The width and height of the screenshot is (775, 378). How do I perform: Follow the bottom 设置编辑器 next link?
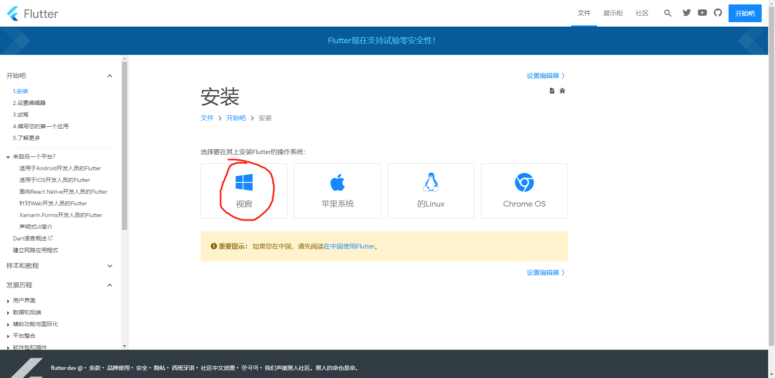(x=546, y=273)
